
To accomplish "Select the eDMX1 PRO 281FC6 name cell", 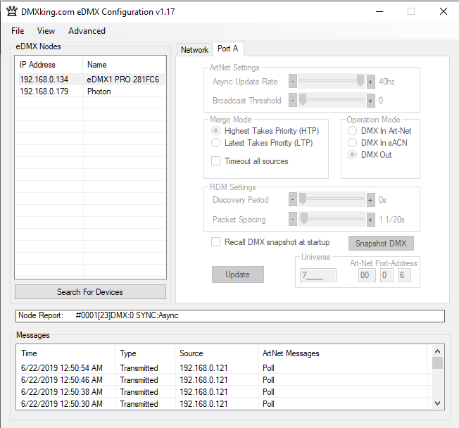I will (x=123, y=80).
